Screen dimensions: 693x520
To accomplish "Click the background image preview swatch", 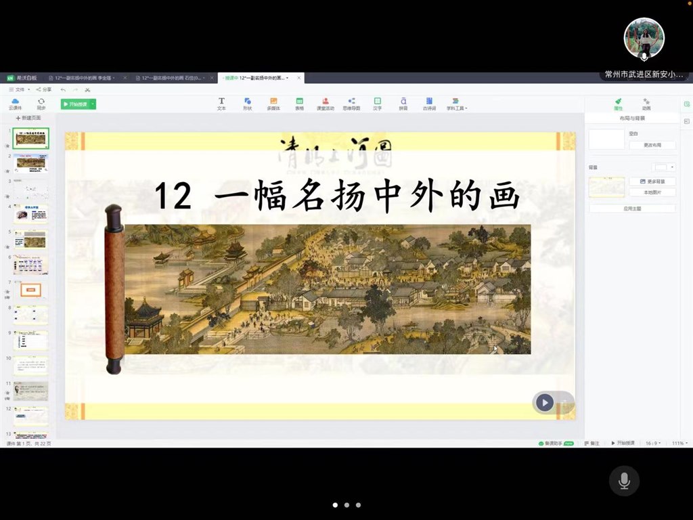I will (607, 187).
